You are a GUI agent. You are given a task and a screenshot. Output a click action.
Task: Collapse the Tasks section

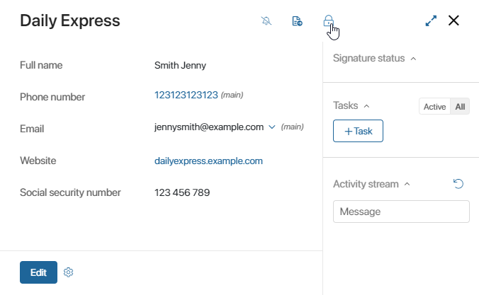tap(366, 106)
